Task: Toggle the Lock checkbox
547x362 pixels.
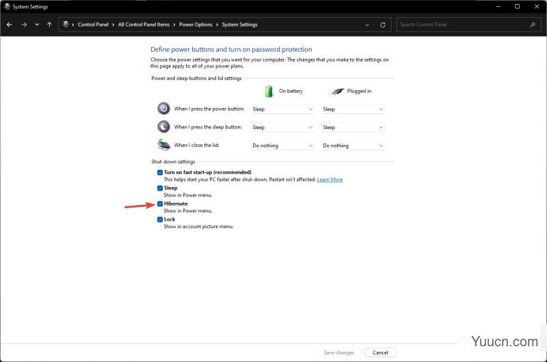Action: pos(160,219)
